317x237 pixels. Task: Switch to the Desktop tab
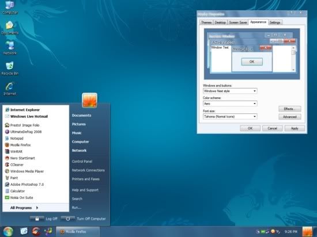coord(220,22)
